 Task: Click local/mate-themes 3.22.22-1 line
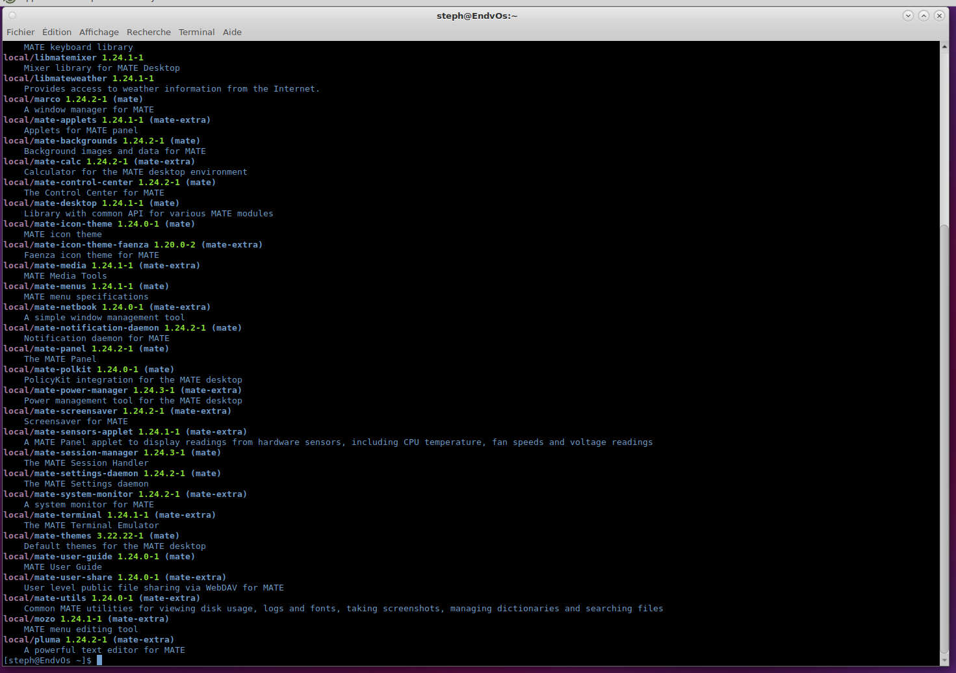click(x=92, y=535)
